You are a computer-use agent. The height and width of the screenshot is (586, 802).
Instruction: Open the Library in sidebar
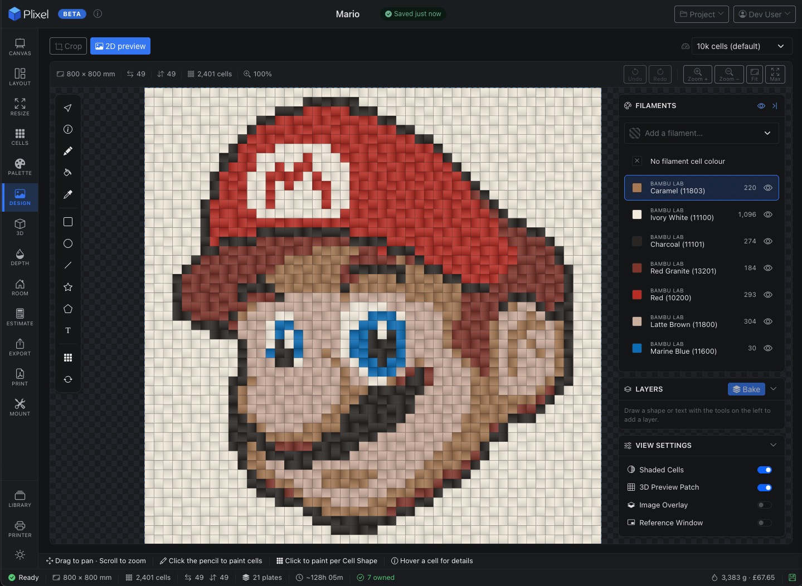click(20, 499)
